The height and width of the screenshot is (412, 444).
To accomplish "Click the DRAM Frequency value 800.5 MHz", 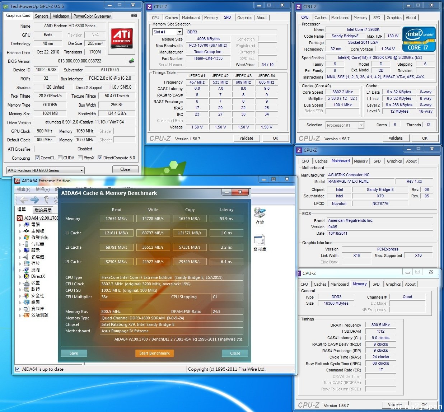I will [380, 325].
